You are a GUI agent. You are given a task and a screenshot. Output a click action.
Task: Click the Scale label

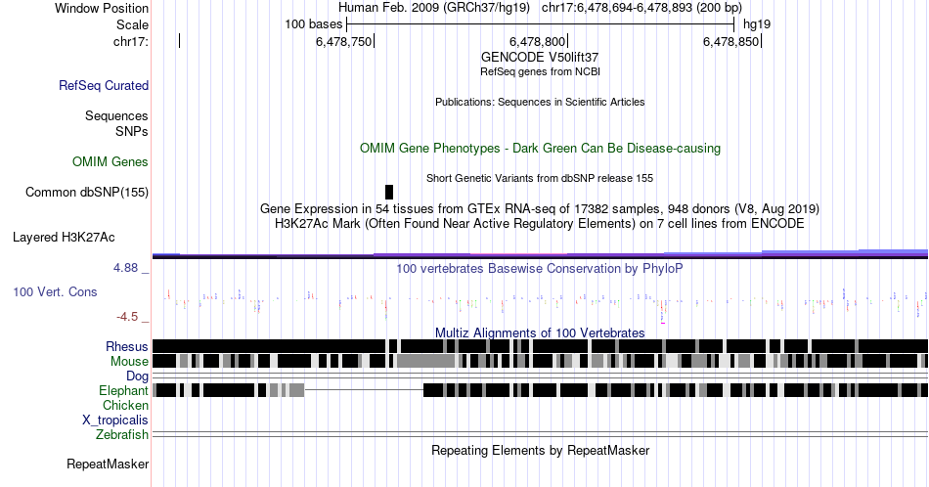132,24
